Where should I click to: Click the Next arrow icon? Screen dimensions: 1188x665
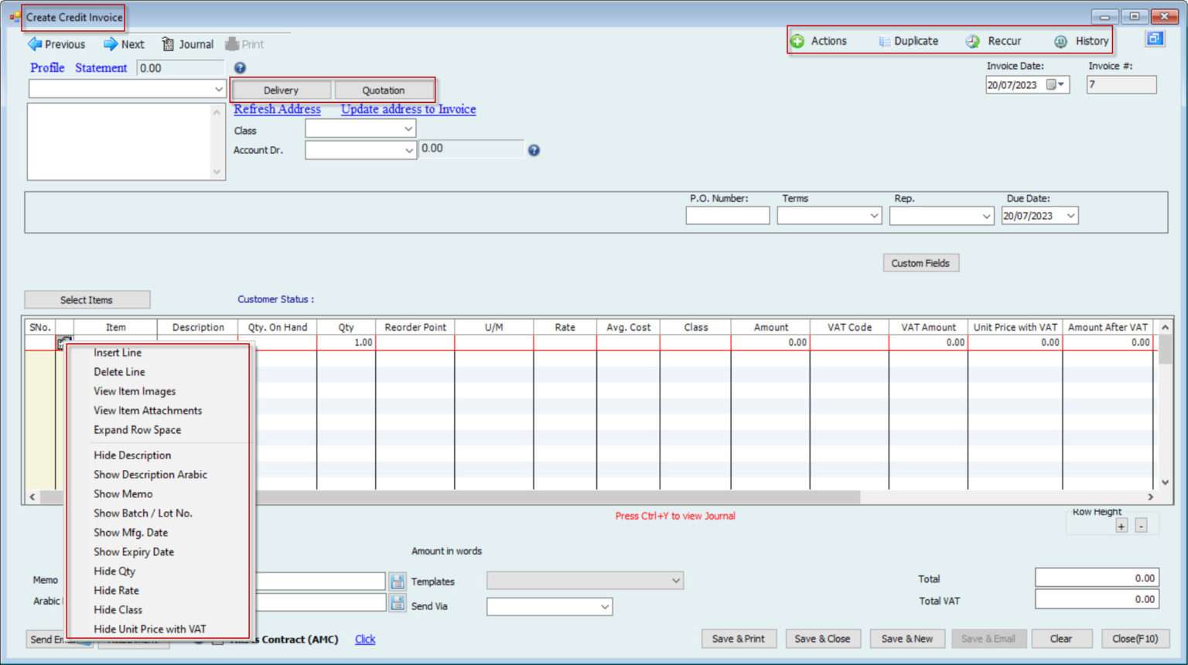pos(111,44)
